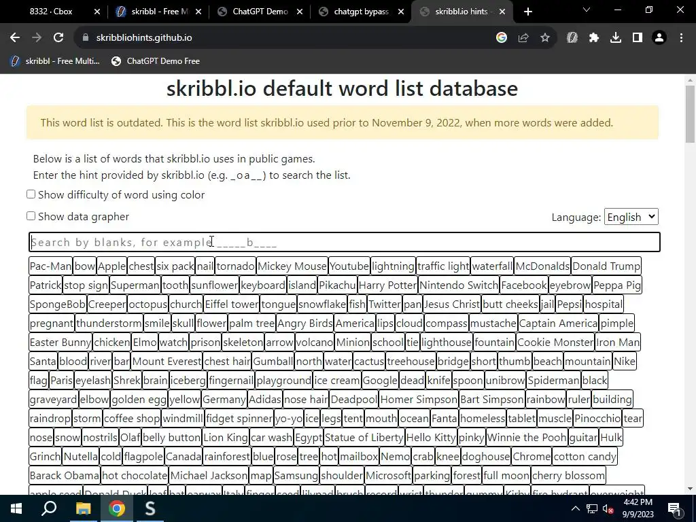This screenshot has height=522, width=696.
Task: Close the chatgpt bypass tab
Action: coord(401,12)
